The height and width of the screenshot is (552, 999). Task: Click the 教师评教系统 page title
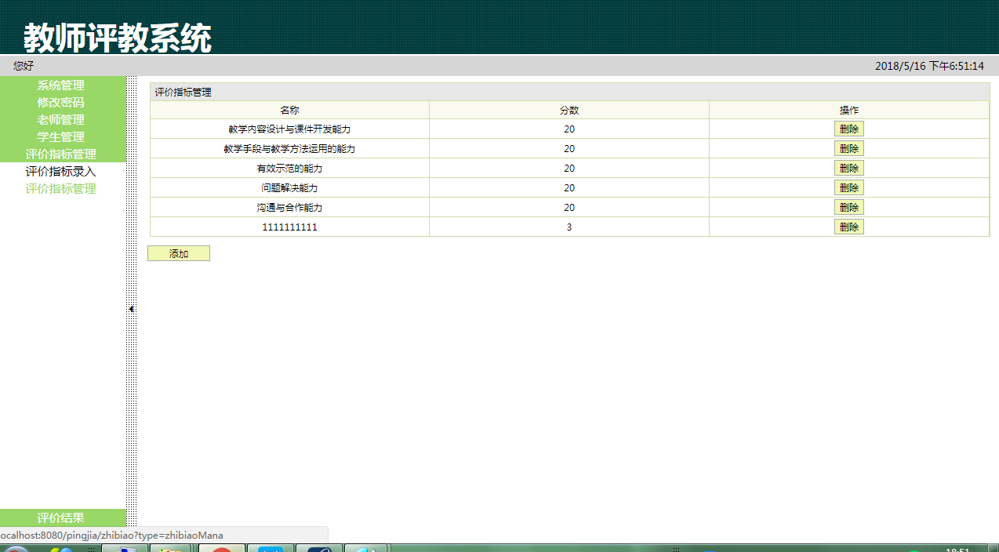click(x=118, y=37)
